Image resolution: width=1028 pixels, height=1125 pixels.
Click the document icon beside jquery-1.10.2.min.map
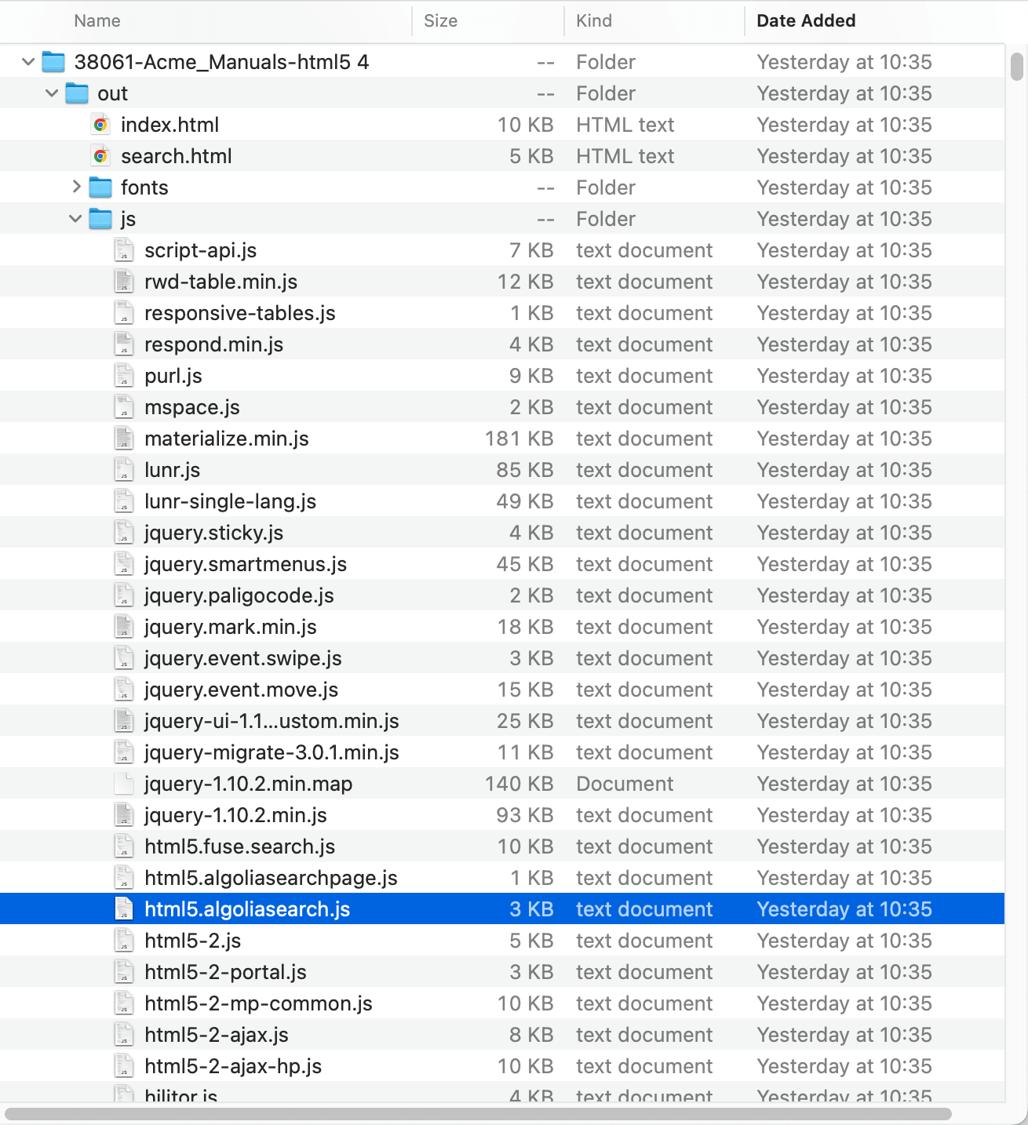coord(124,783)
